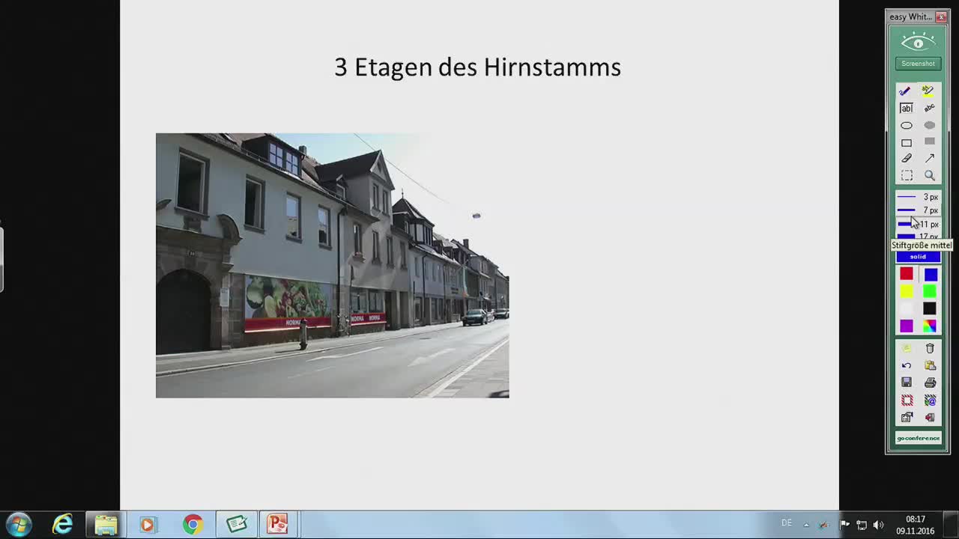959x539 pixels.
Task: Select the Ellipse drawing tool
Action: (907, 125)
